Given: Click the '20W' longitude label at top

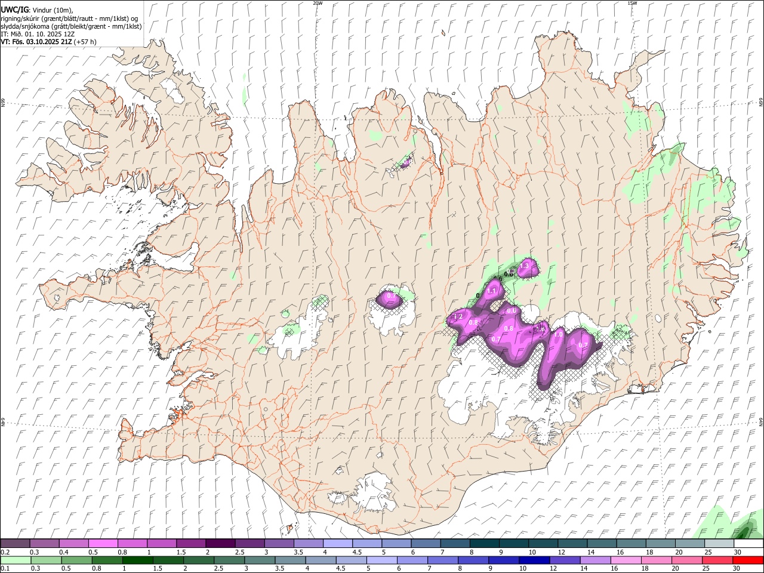Looking at the screenshot, I should (x=318, y=3).
